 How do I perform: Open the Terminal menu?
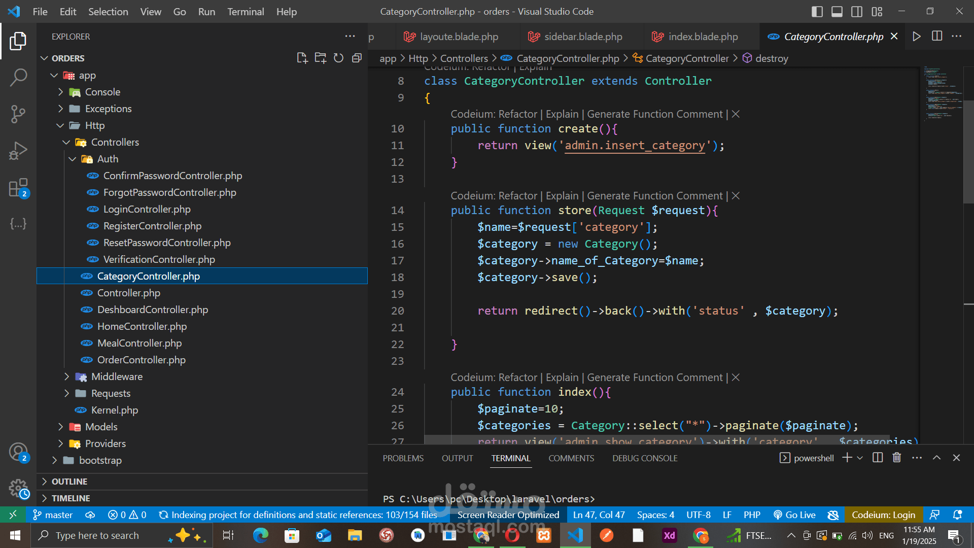(x=245, y=12)
